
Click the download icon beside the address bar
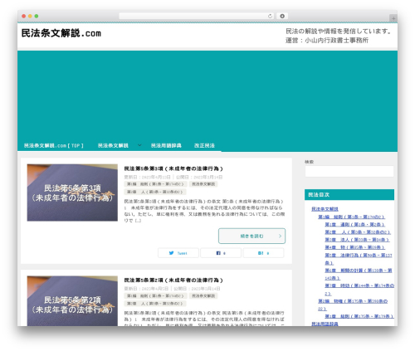[x=282, y=16]
